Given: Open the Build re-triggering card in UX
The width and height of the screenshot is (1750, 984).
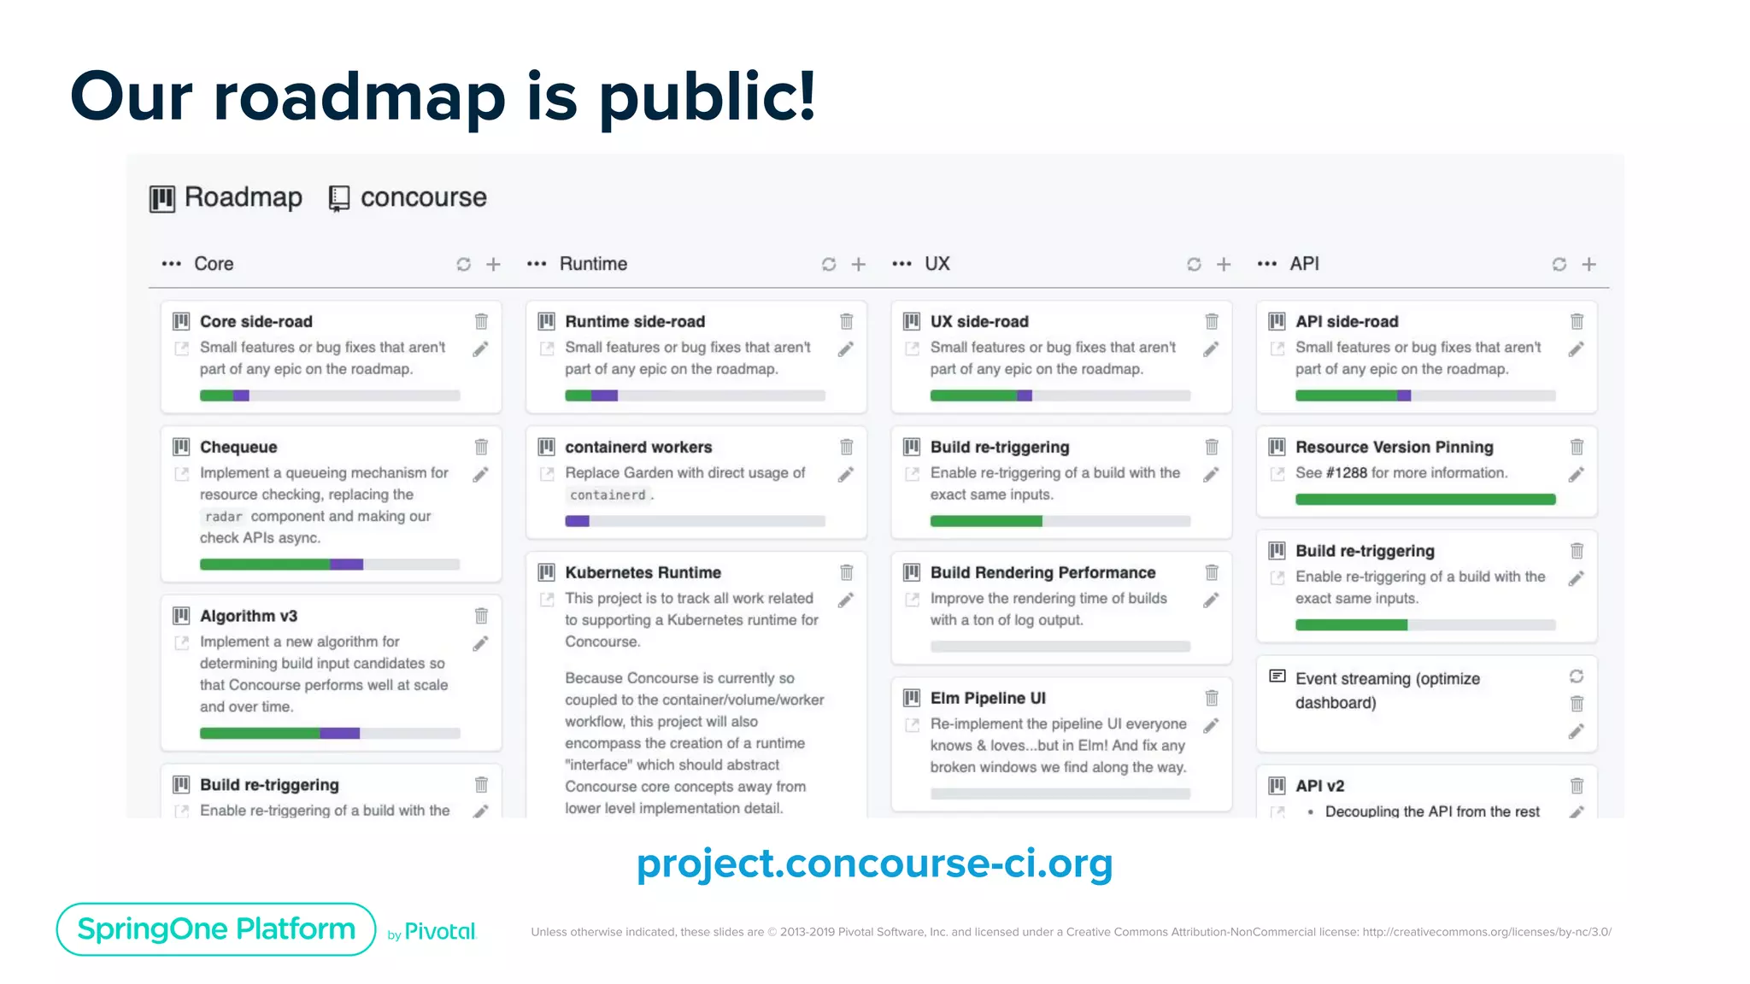Looking at the screenshot, I should coord(1000,447).
